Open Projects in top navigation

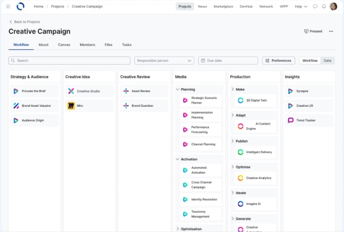point(185,6)
